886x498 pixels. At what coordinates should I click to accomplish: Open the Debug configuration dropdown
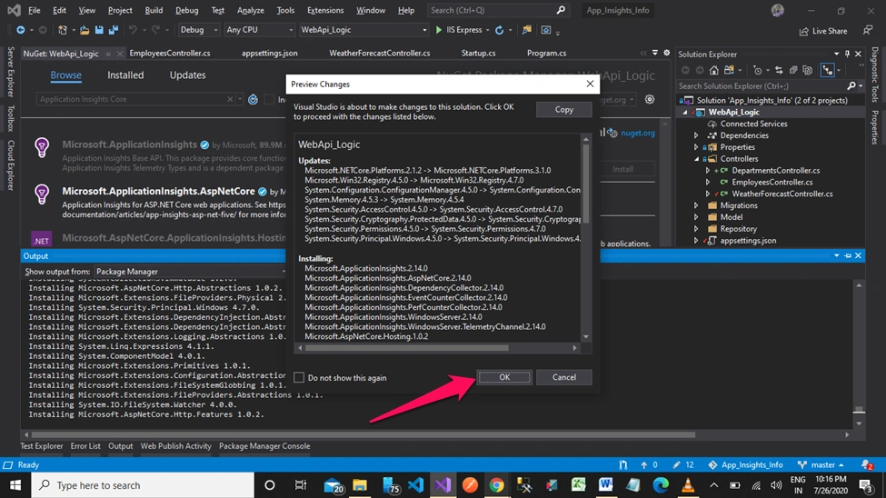tap(198, 30)
